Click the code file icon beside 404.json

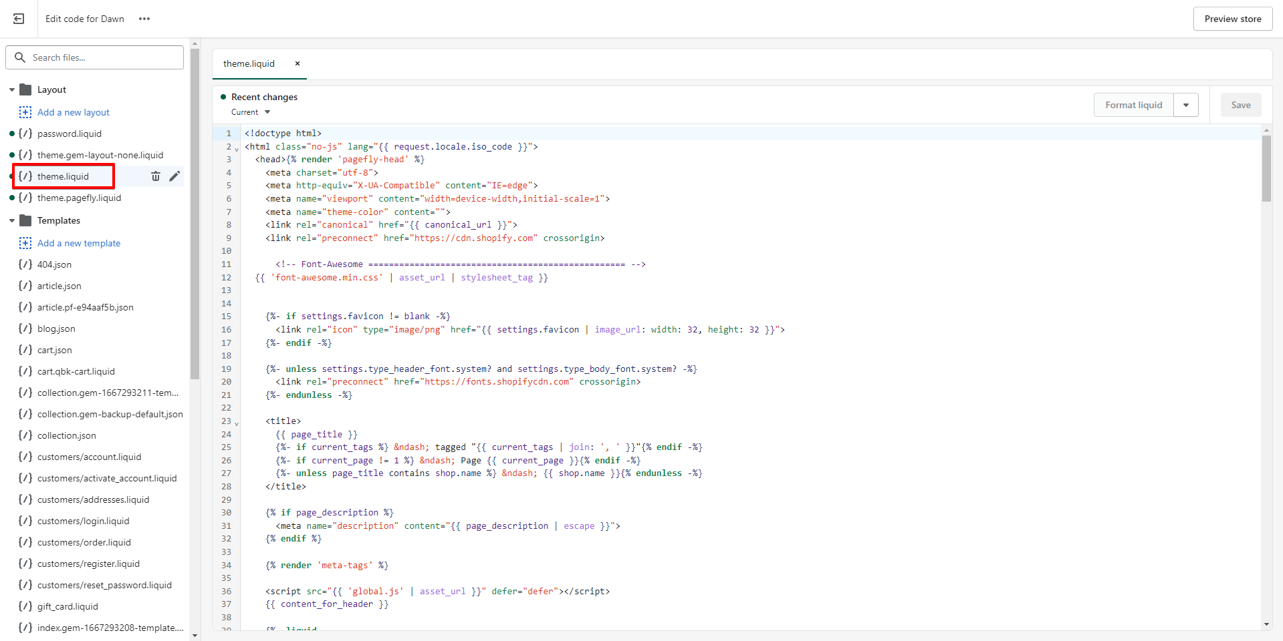point(25,264)
